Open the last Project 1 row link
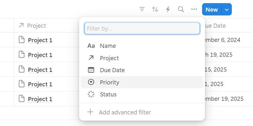This screenshot has width=253, height=126. [x=40, y=99]
